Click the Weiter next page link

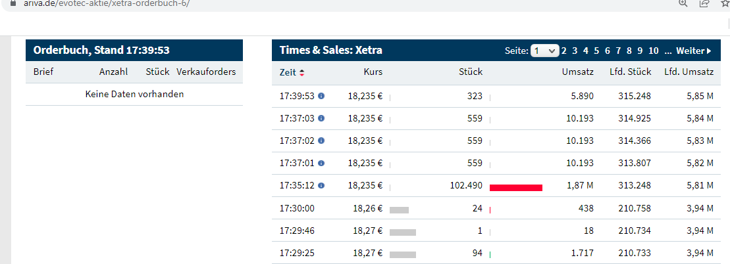tap(693, 51)
